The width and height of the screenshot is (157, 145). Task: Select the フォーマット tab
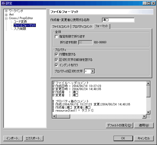click(x=102, y=26)
